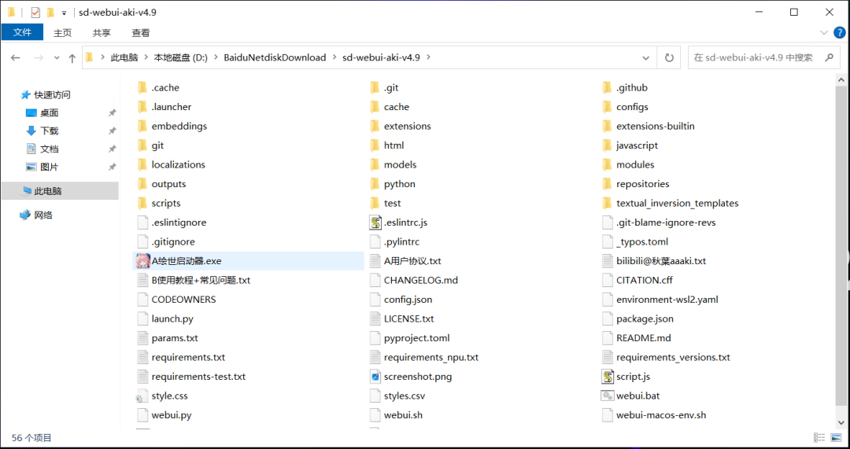The width and height of the screenshot is (850, 449).
Task: Select the webui-macos-env.sh file name
Action: pos(661,415)
